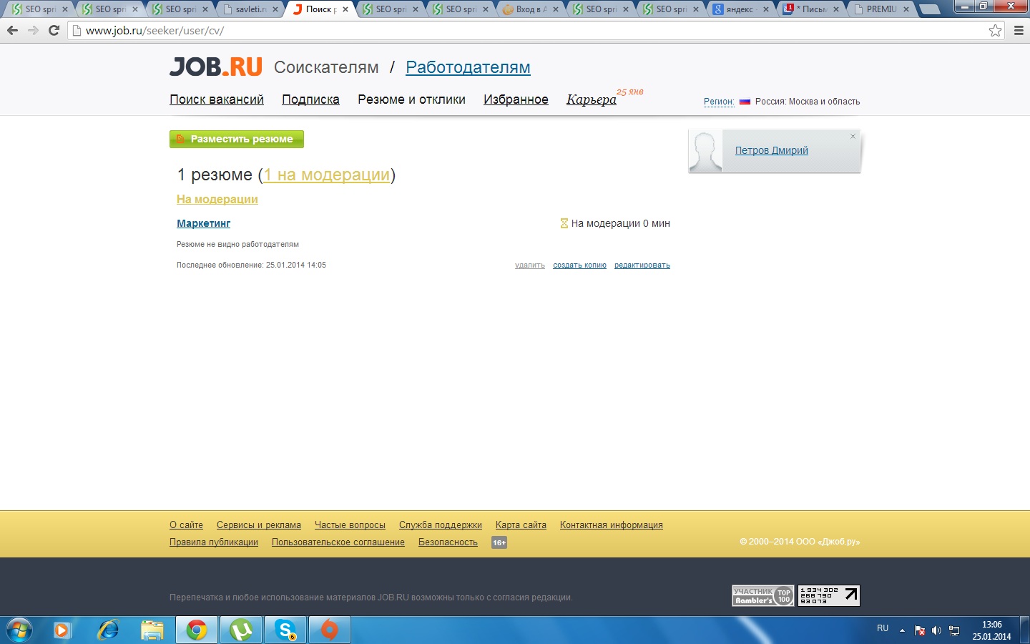This screenshot has width=1030, height=644.
Task: Click the 16+ age rating badge
Action: (x=499, y=542)
